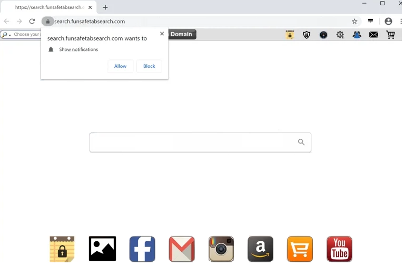
Task: Open the Chrome three-dot menu
Action: 401,22
